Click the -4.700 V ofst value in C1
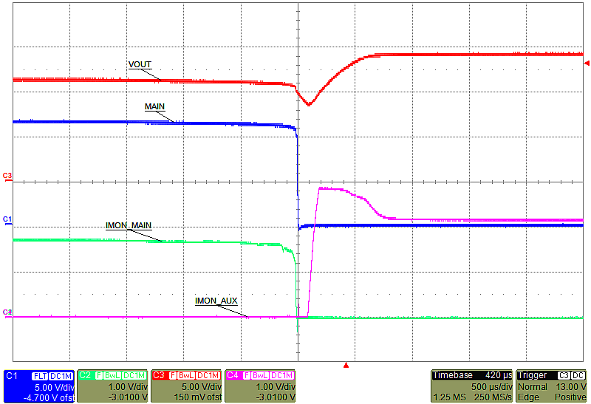The height and width of the screenshot is (404, 591). pyautogui.click(x=48, y=397)
